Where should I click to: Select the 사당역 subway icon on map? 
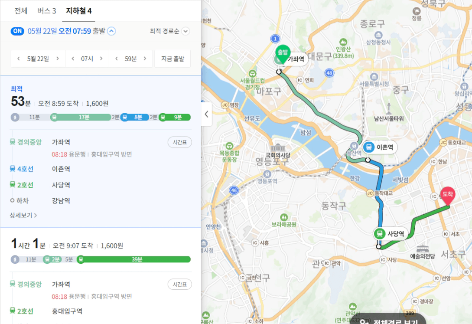380,234
